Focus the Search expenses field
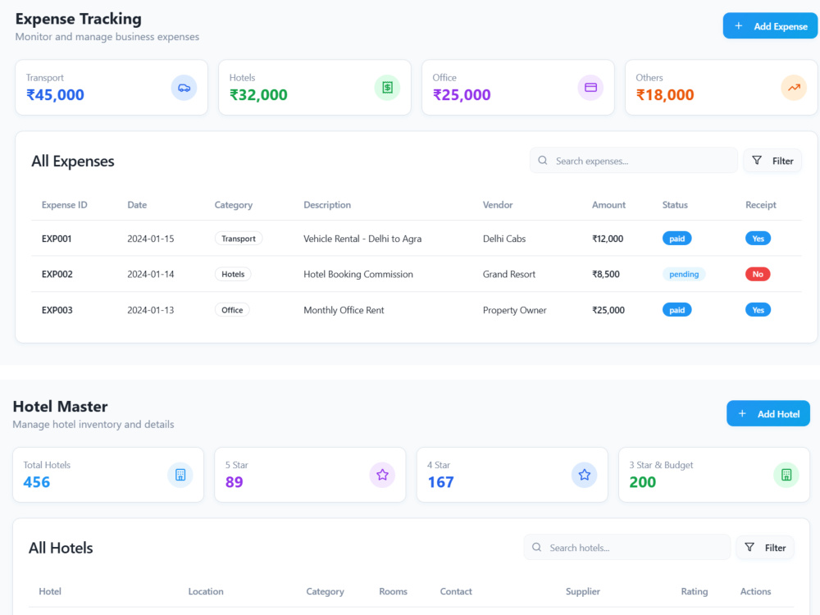 coord(633,161)
